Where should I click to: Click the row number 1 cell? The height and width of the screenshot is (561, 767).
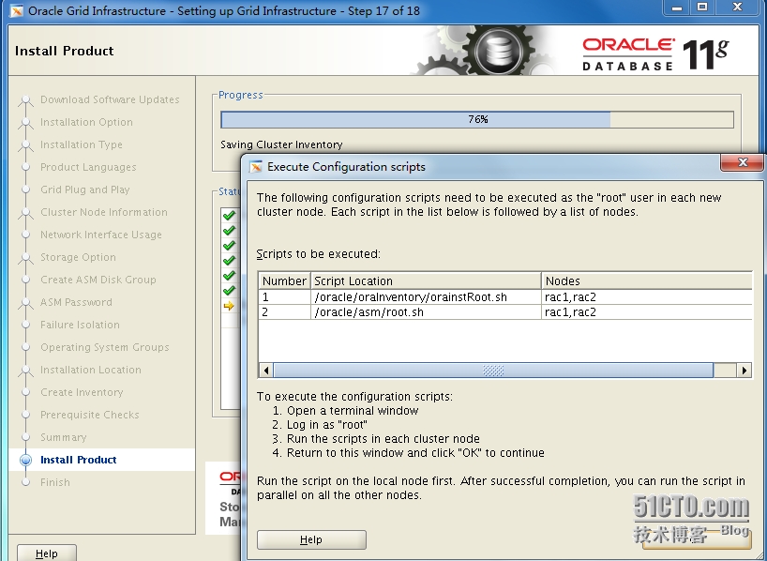pos(284,297)
